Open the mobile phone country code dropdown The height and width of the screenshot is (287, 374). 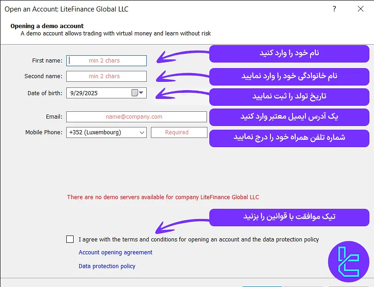pyautogui.click(x=141, y=132)
